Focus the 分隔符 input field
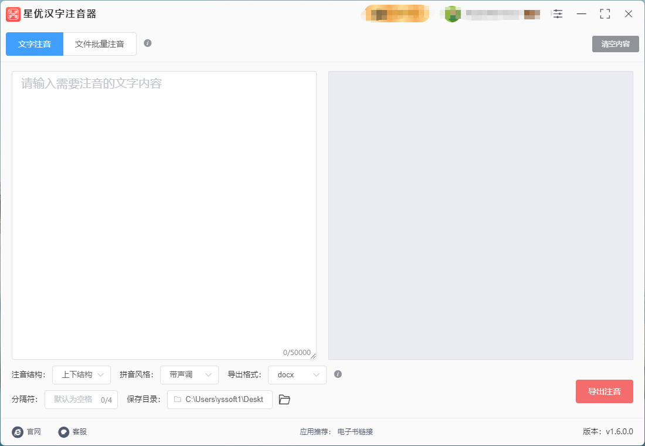The width and height of the screenshot is (645, 446). 81,400
